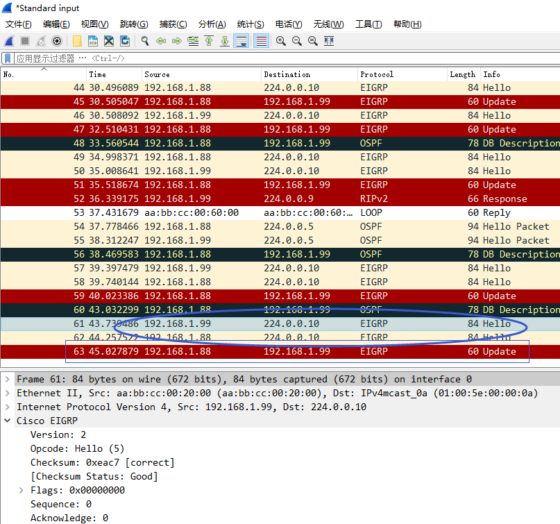Click the start capture shark fin icon

click(x=10, y=41)
